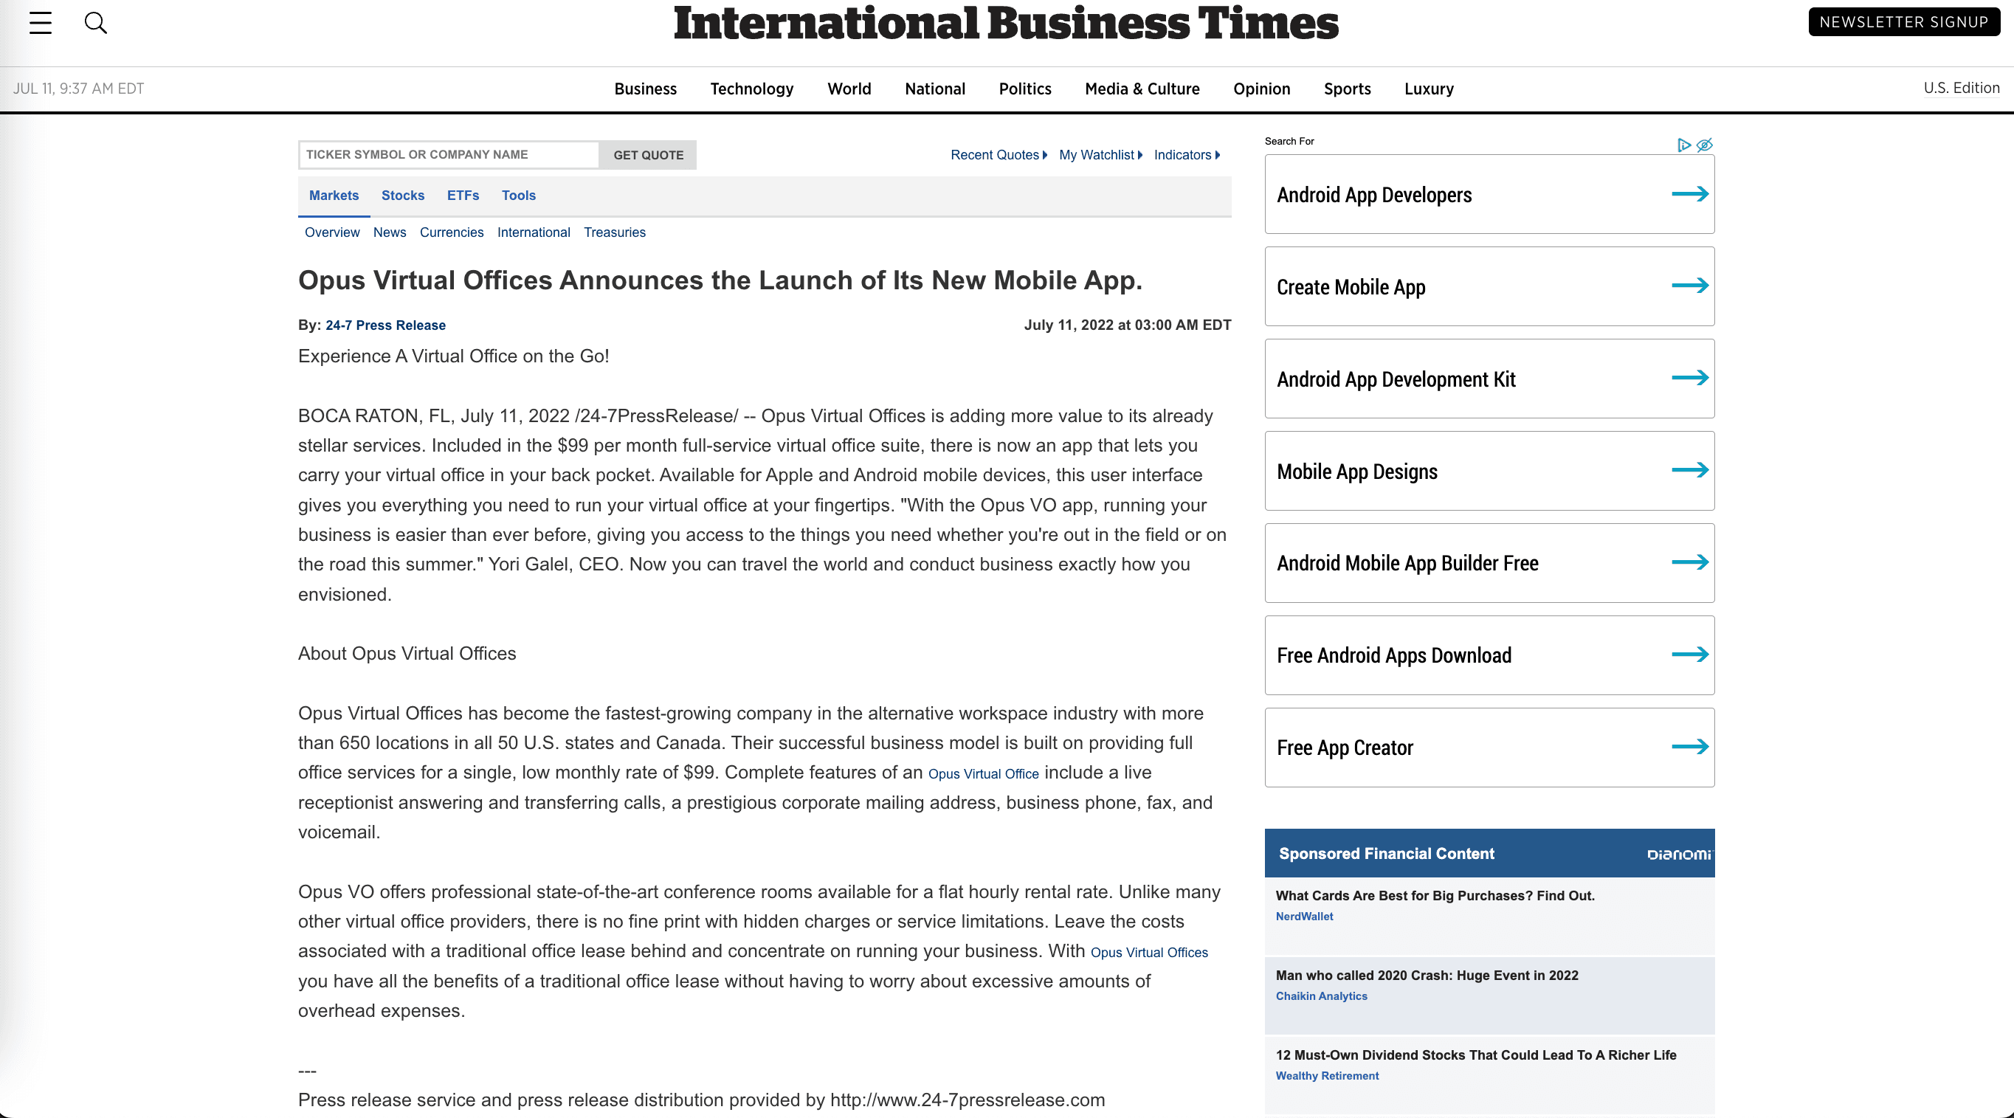Screen dimensions: 2014x1118
Task: Click the Dianomi logo in sponsored content header
Action: [1677, 854]
